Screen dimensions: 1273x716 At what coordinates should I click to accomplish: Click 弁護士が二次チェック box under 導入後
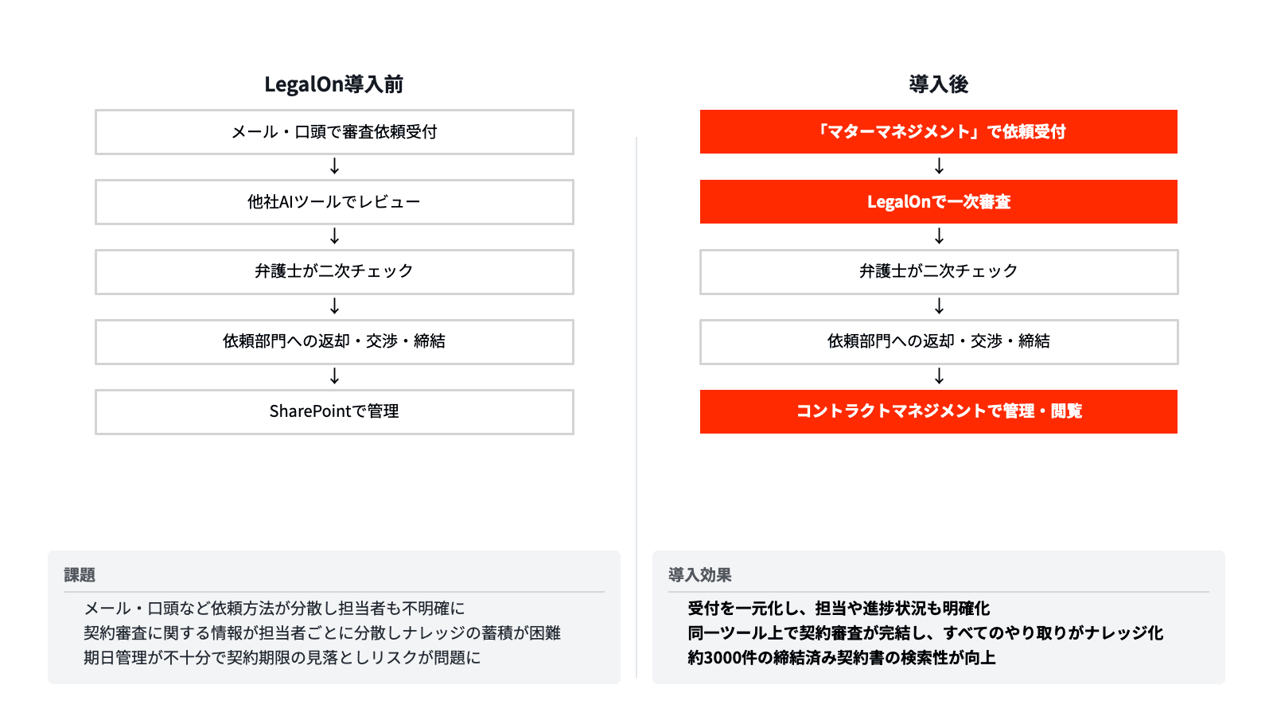coord(939,271)
